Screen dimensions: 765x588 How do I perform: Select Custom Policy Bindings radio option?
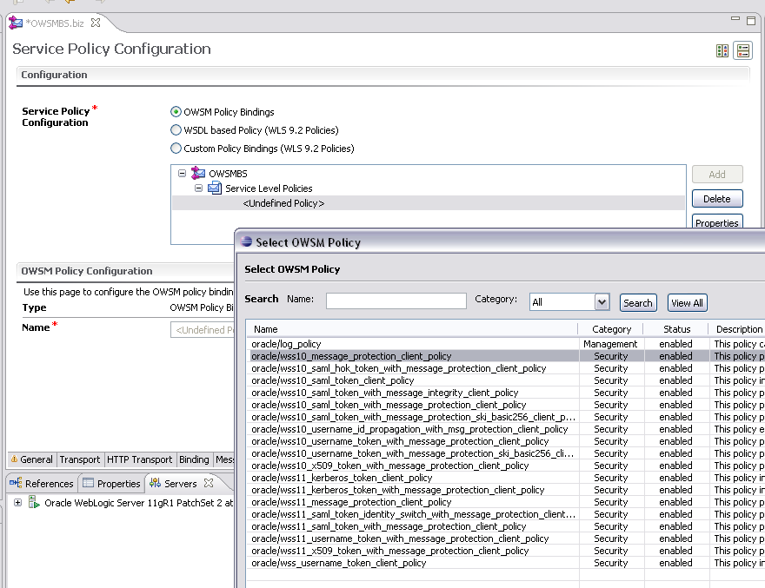[x=176, y=149]
